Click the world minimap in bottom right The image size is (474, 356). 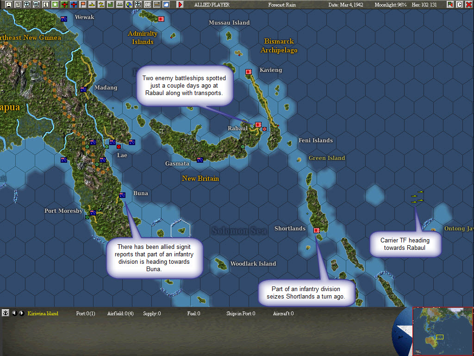click(x=443, y=331)
